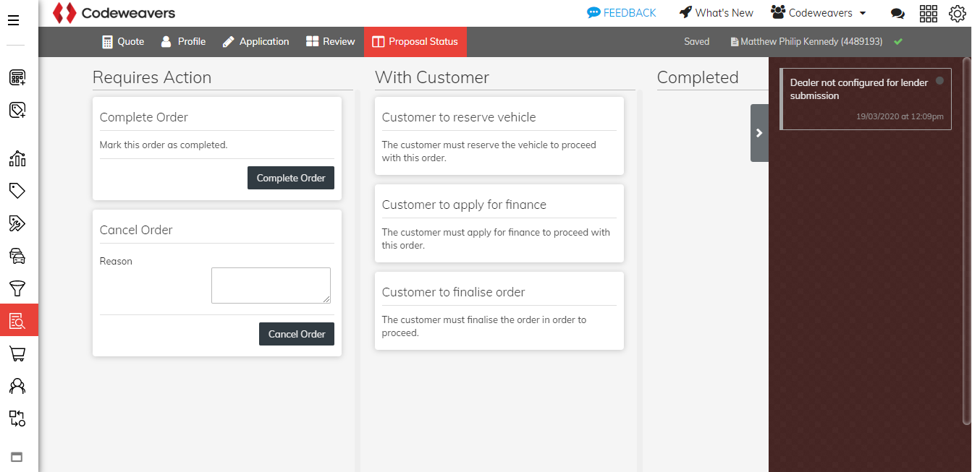972x472 pixels.
Task: Click the With Customer heading
Action: [432, 77]
